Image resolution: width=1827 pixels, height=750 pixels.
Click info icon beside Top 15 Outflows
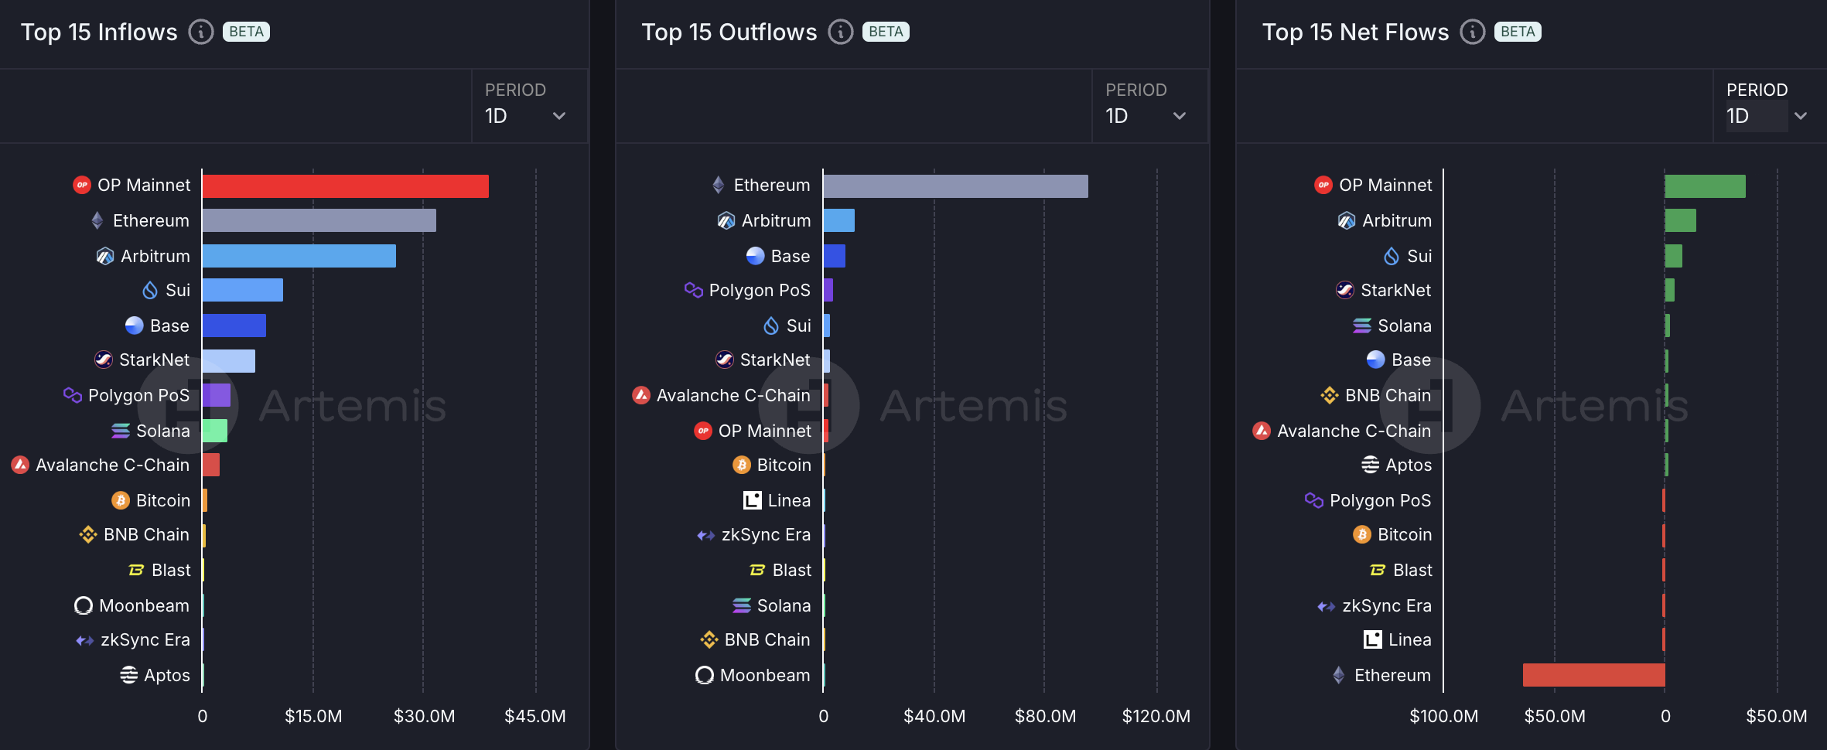(840, 32)
